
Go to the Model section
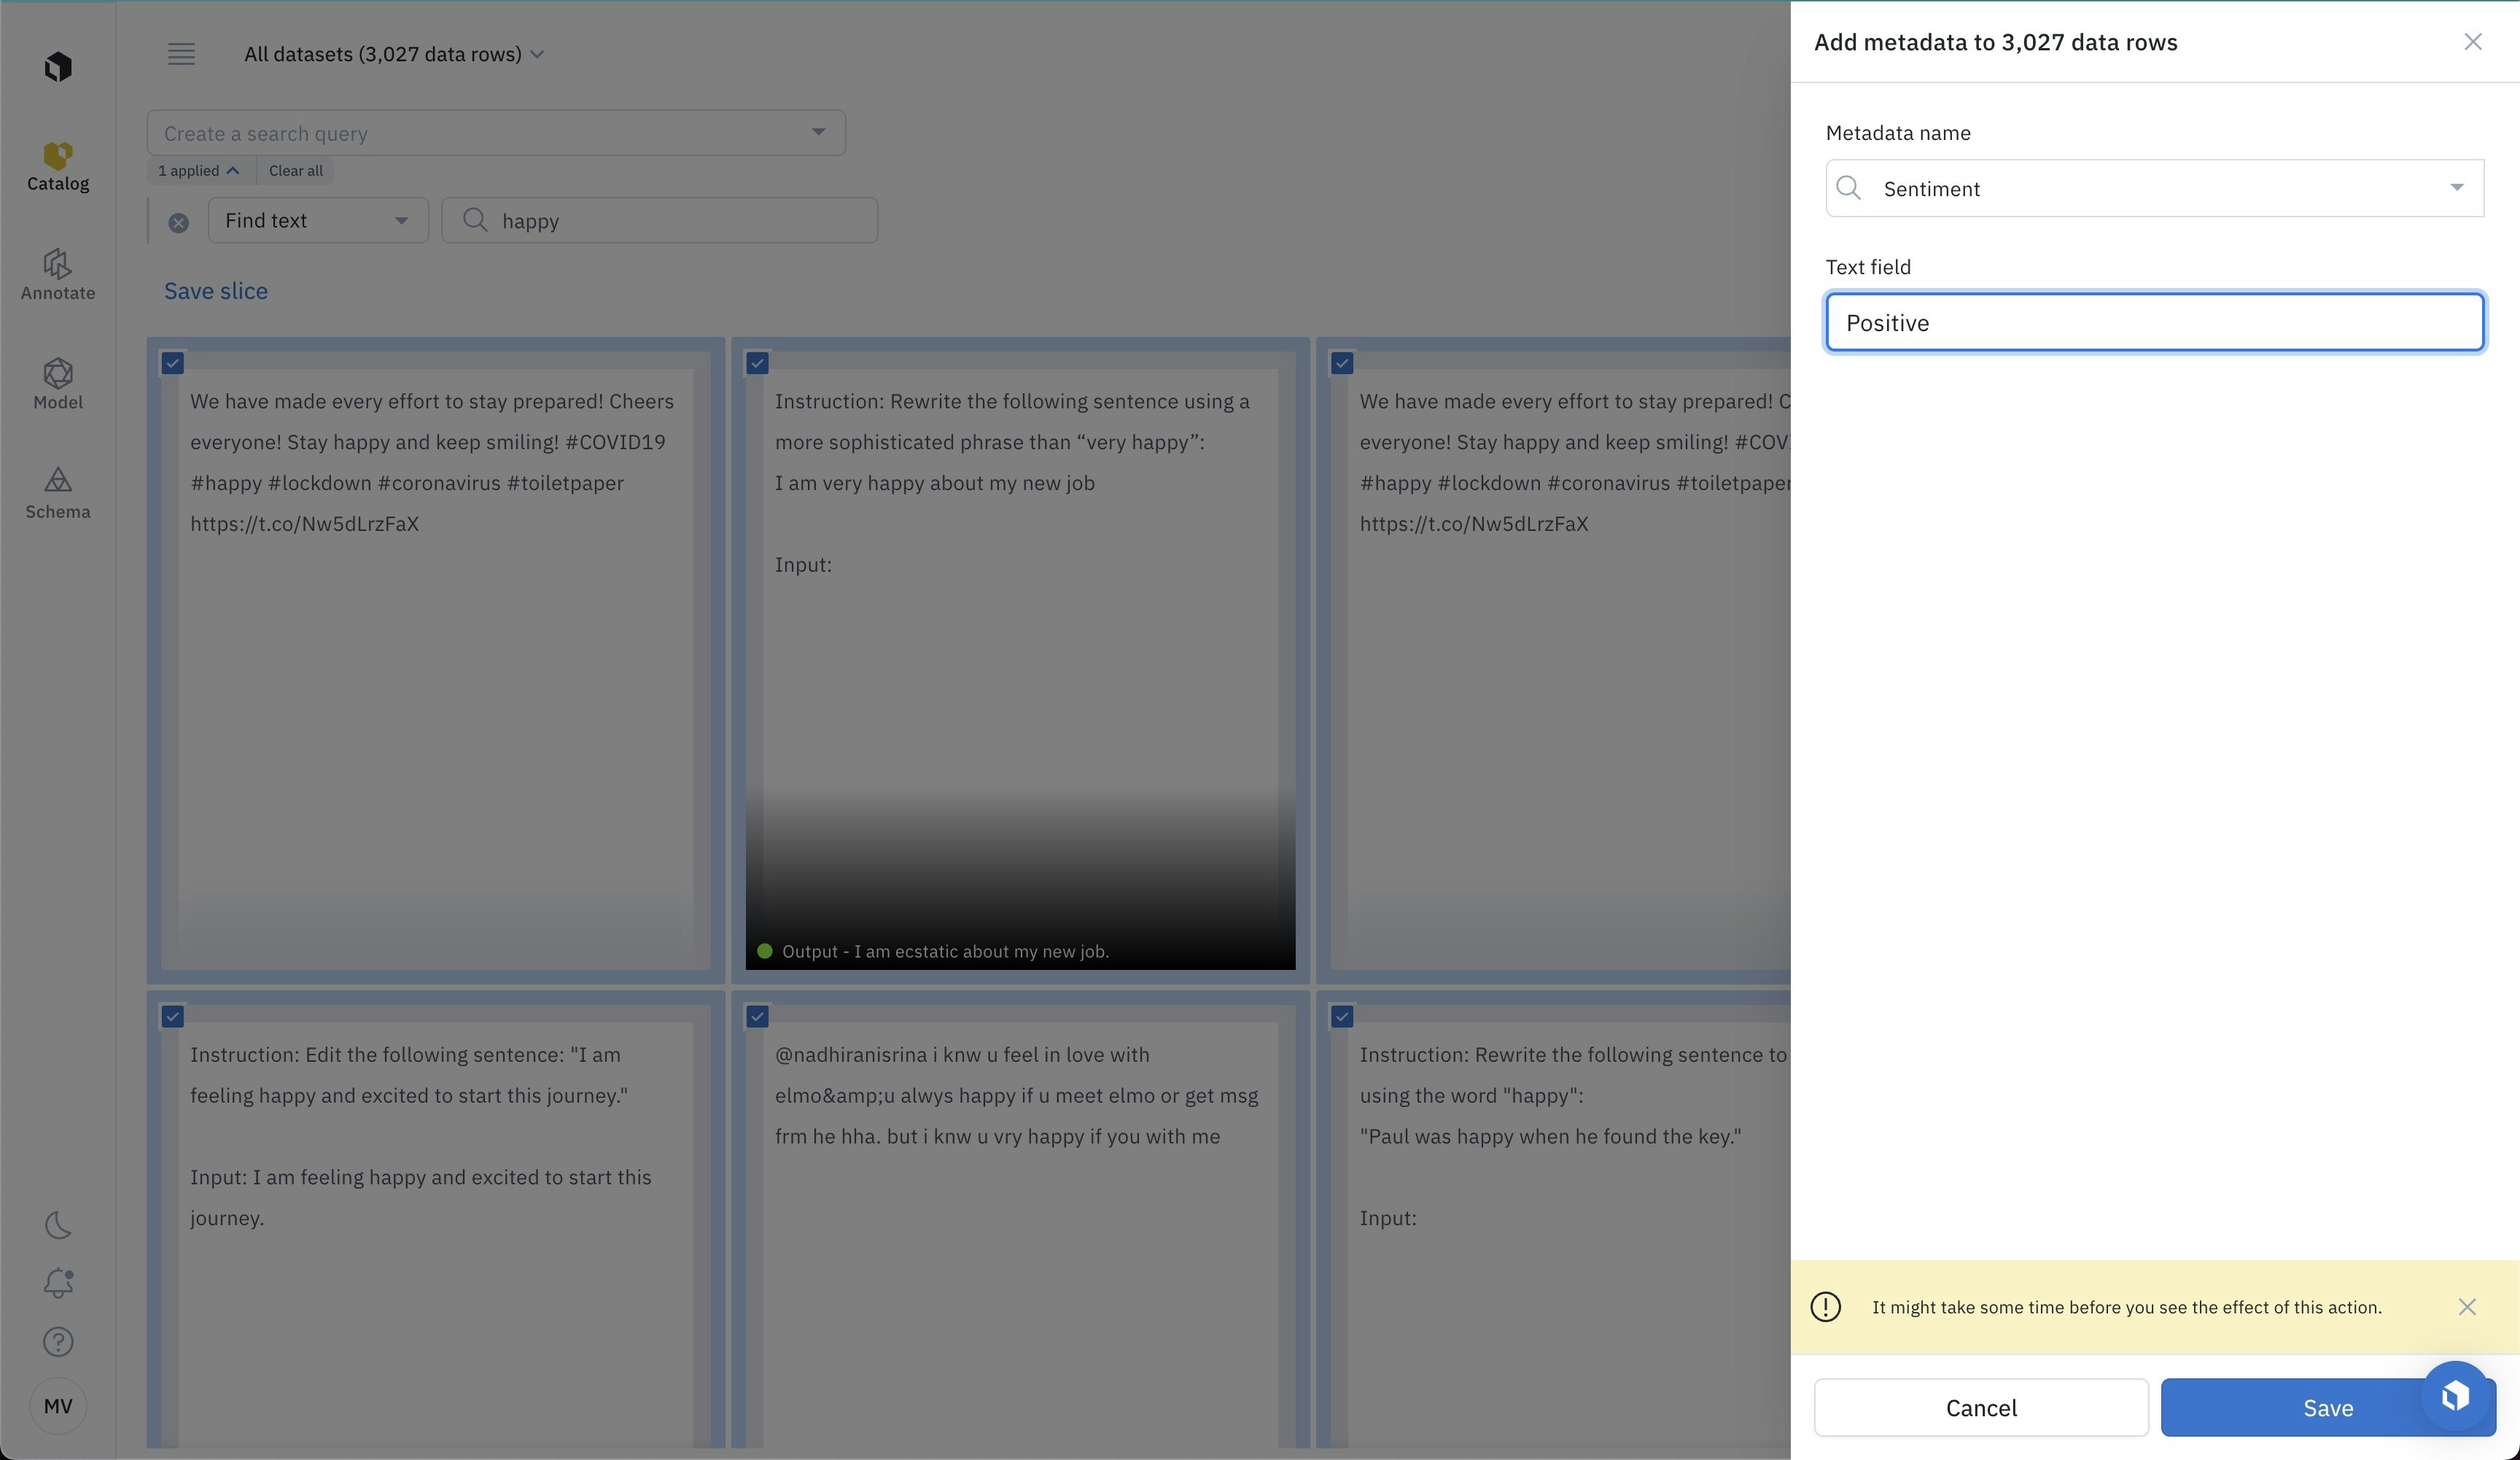58,384
